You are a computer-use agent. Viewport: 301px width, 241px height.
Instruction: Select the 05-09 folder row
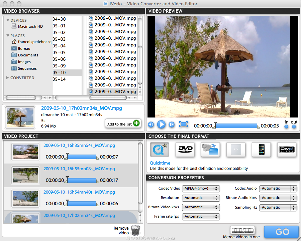[67, 66]
